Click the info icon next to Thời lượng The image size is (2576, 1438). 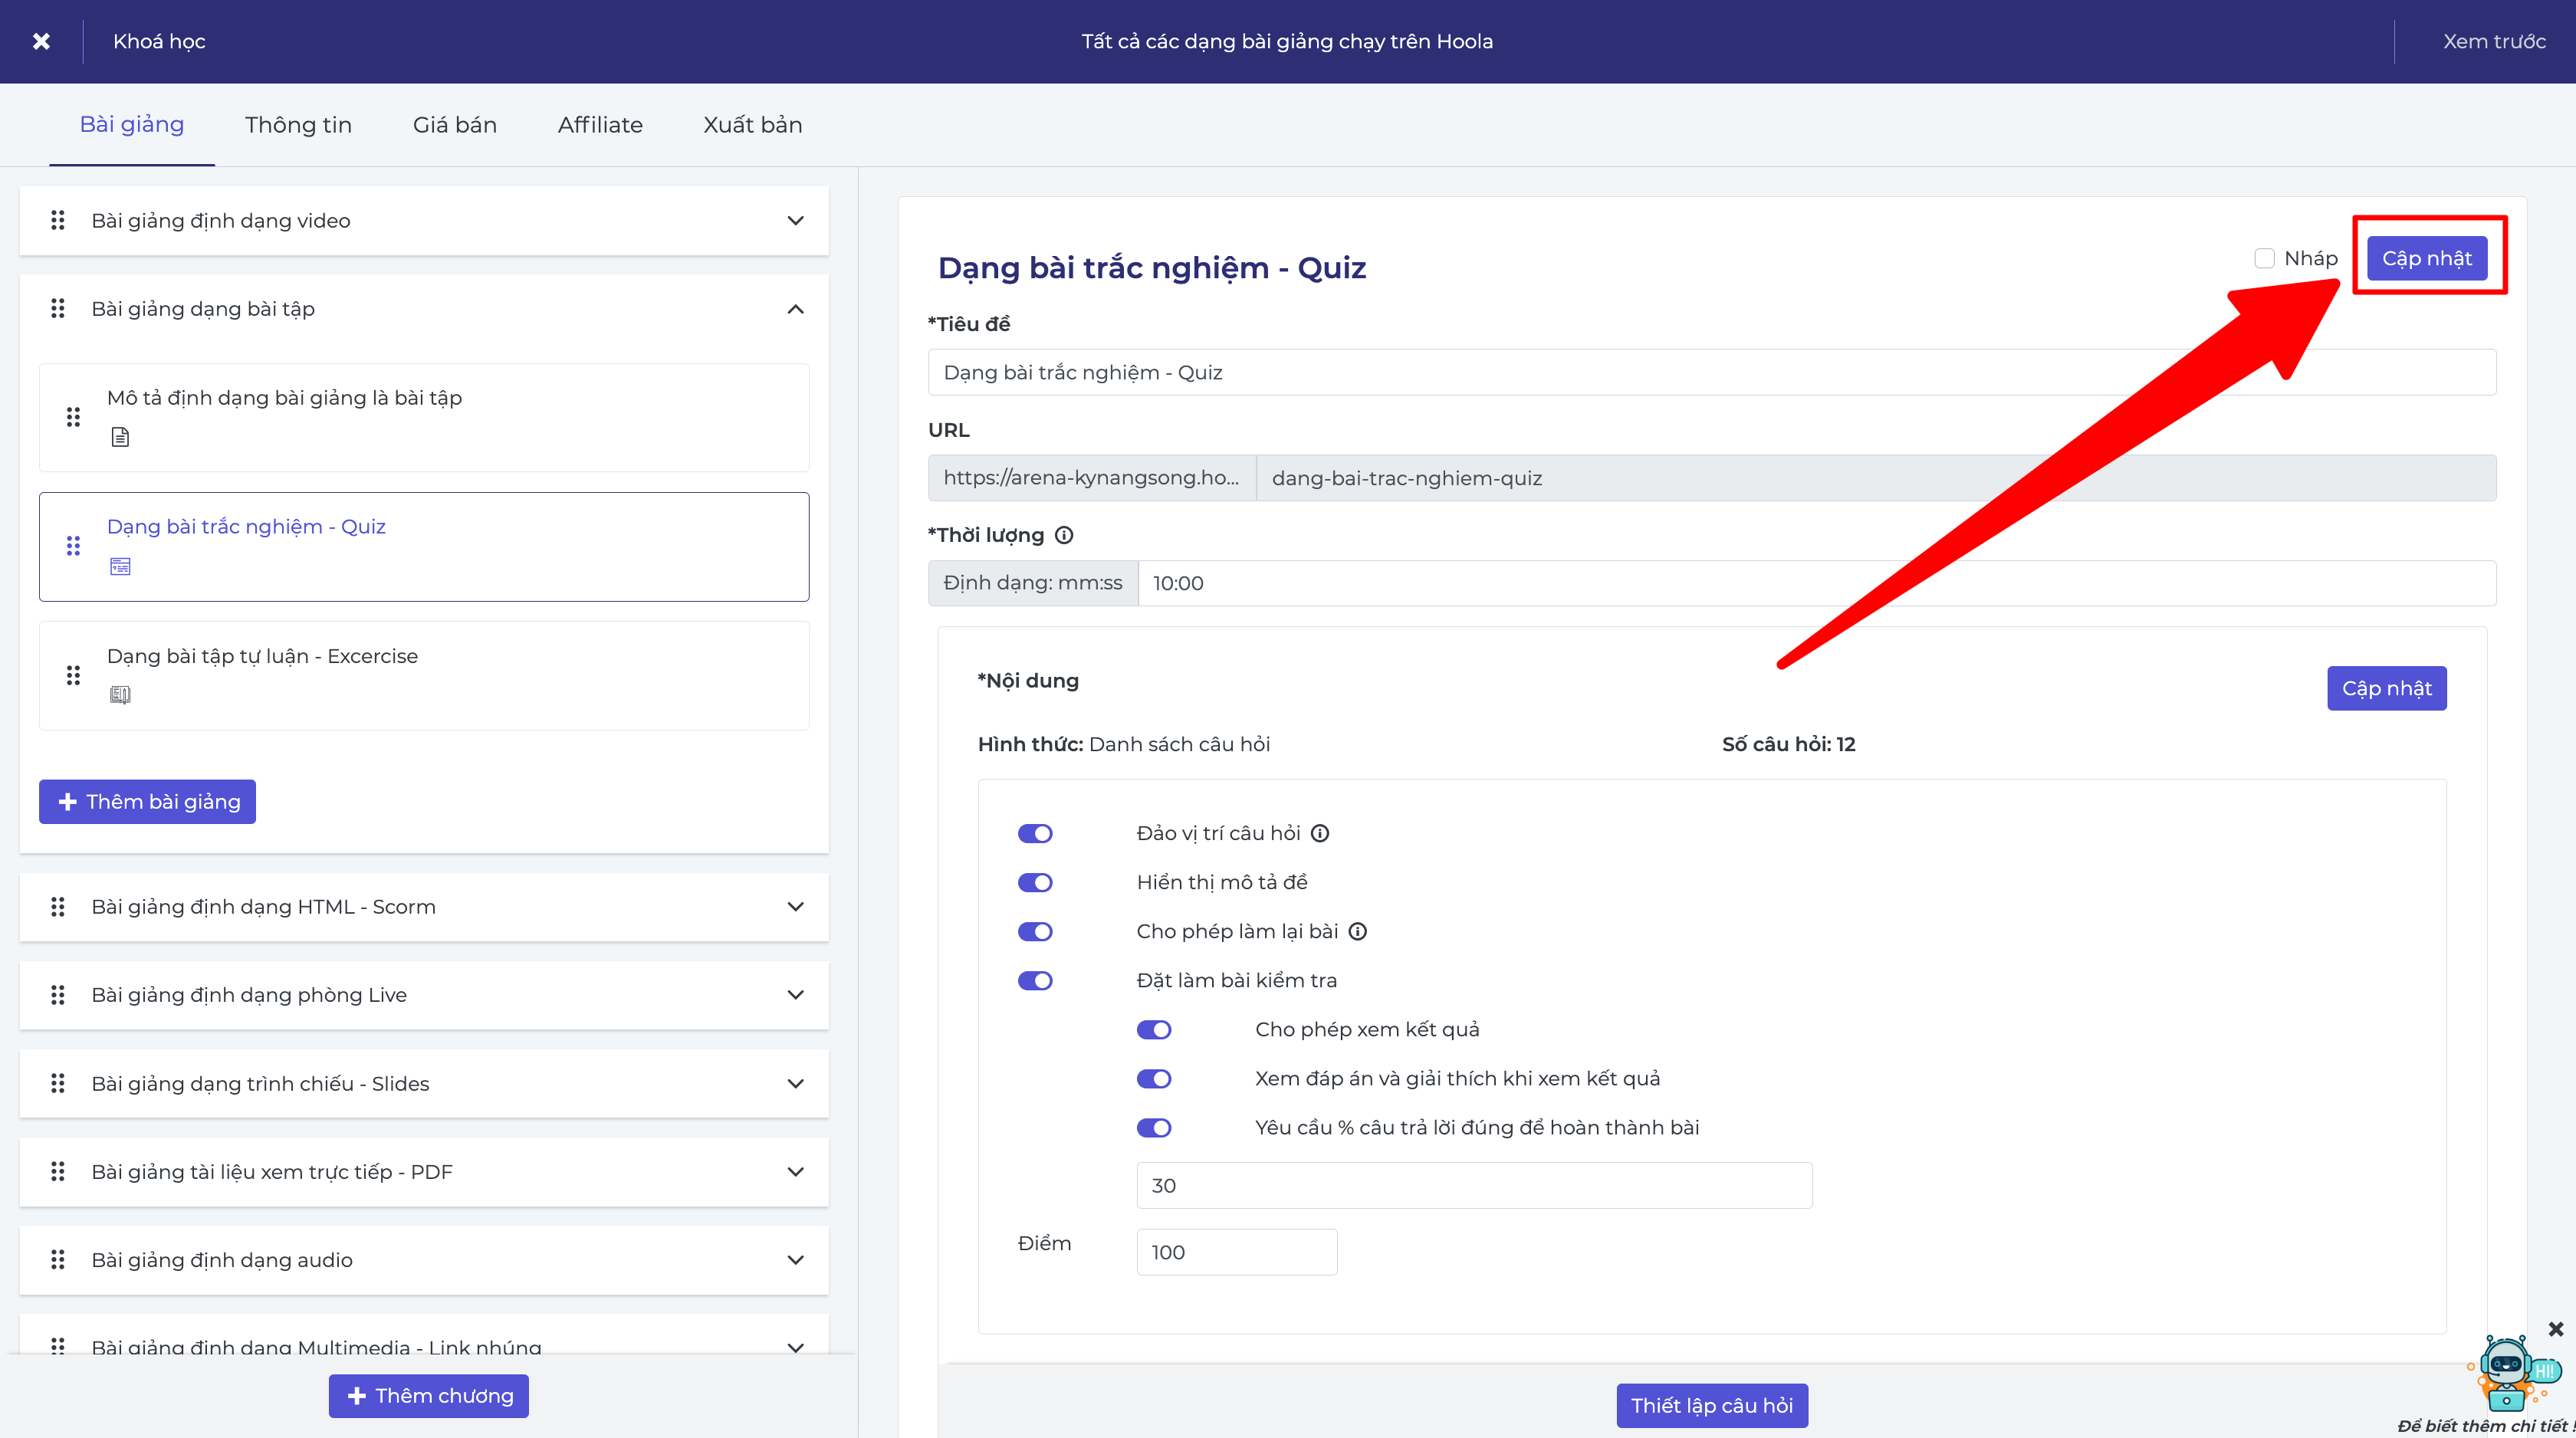point(1064,535)
